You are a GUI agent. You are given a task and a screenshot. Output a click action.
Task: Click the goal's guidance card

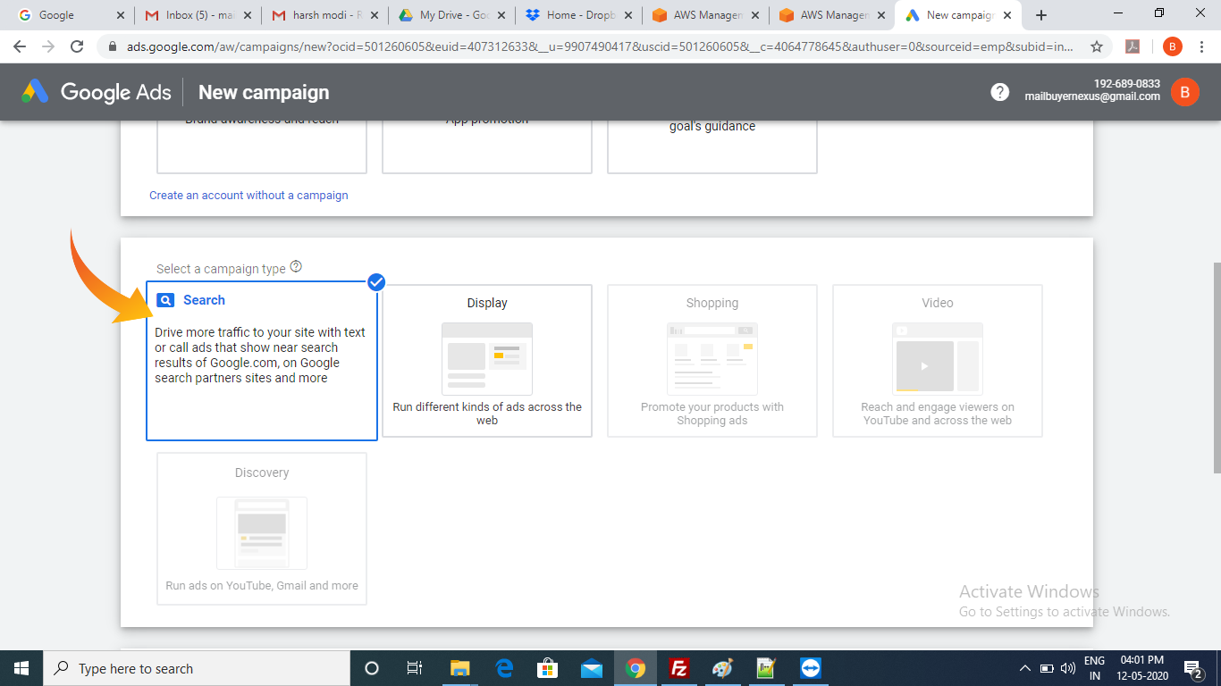click(x=712, y=146)
